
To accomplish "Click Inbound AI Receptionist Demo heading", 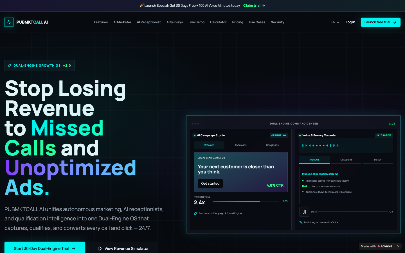I will coord(320,174).
